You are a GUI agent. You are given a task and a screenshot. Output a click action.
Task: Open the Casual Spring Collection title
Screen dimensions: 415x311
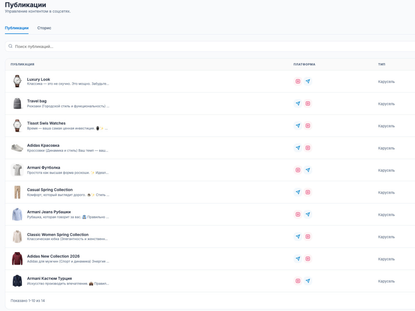pos(50,190)
